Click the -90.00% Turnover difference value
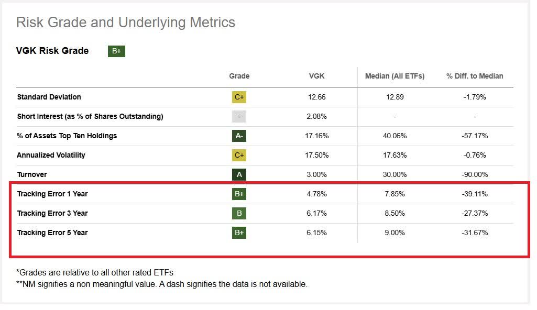Image resolution: width=537 pixels, height=310 pixels. pos(475,174)
